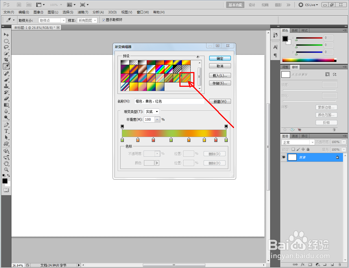Image resolution: width=349 pixels, height=268 pixels.
Task: Open the 文件(F) menu
Action: 9,12
